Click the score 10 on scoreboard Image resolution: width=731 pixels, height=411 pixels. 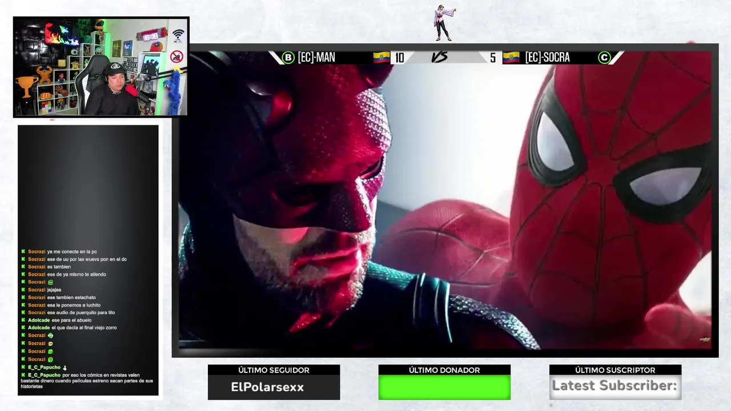click(x=399, y=58)
